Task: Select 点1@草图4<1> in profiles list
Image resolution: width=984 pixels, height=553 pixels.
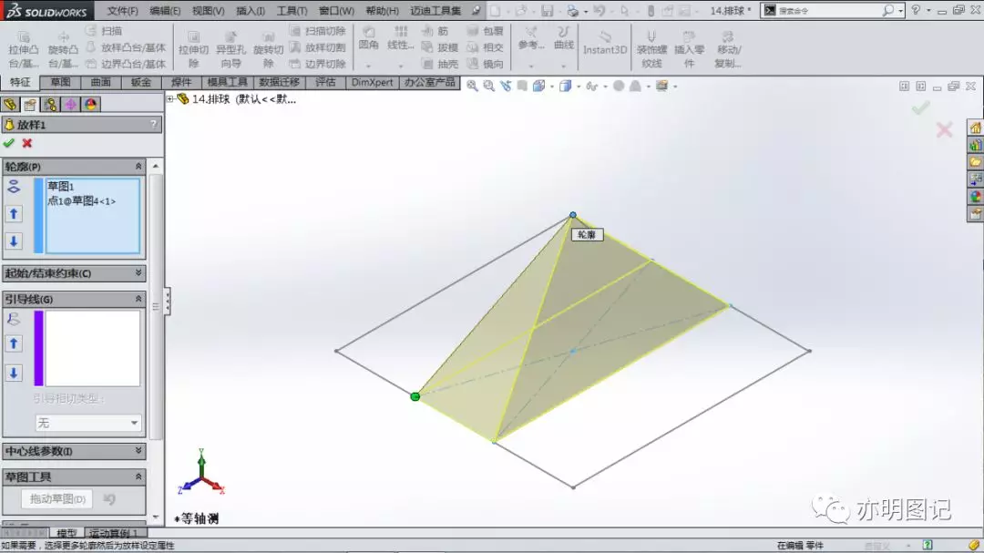Action: 82,200
